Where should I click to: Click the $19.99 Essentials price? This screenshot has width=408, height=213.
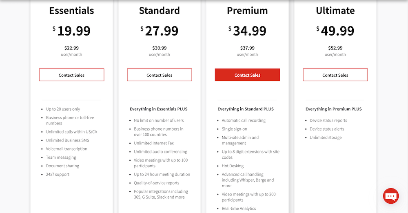click(x=71, y=31)
